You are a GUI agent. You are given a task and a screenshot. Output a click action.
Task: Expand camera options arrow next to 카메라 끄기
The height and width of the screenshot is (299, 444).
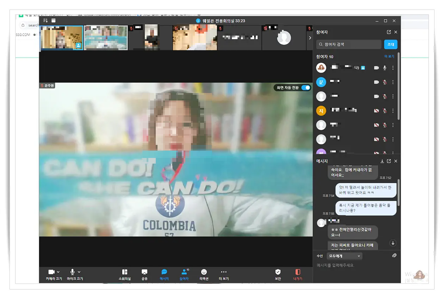pyautogui.click(x=58, y=272)
